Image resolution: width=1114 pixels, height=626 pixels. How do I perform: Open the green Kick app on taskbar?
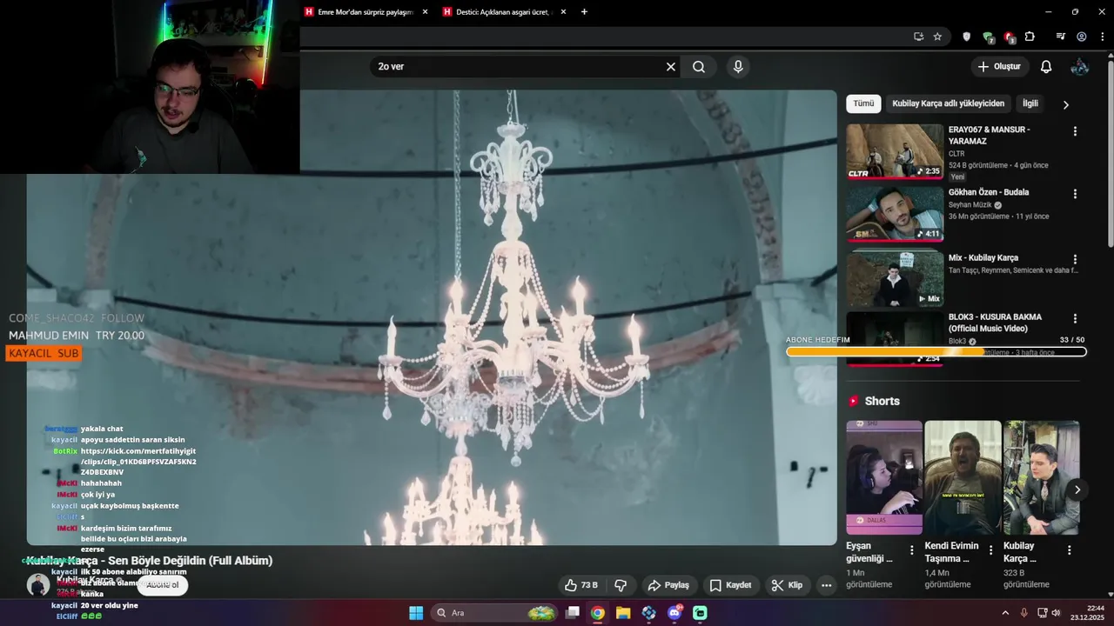(701, 613)
